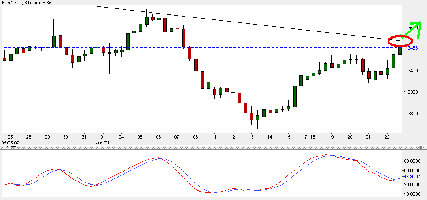Viewport: 427px width, 200px height.
Task: Click the 47,9387 oscillator value label
Action: click(x=411, y=176)
